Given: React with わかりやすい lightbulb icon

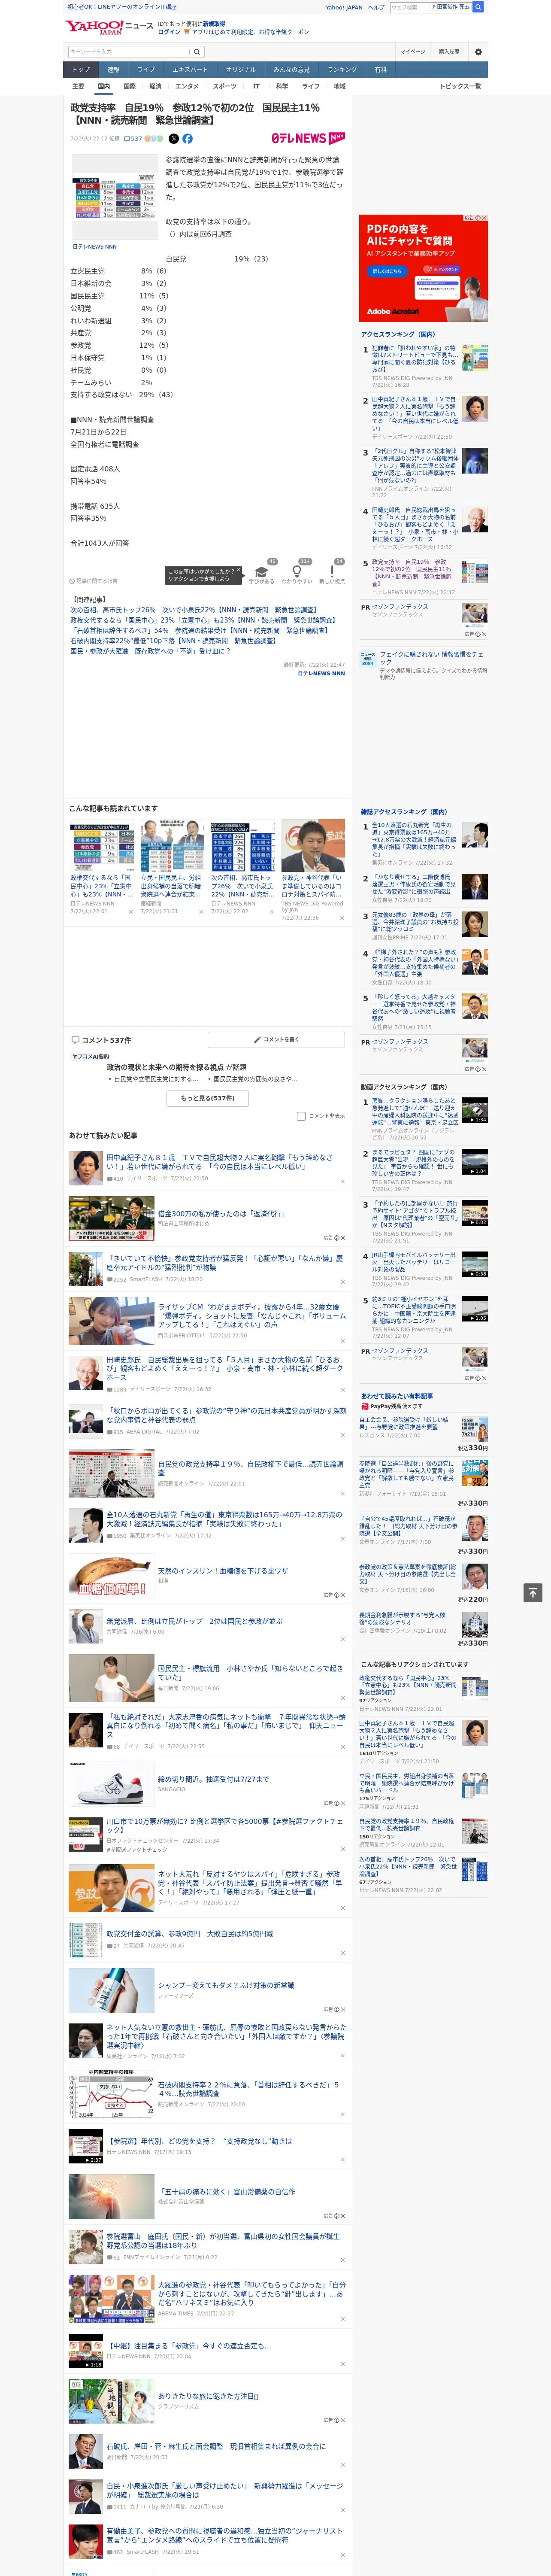Looking at the screenshot, I should point(297,570).
